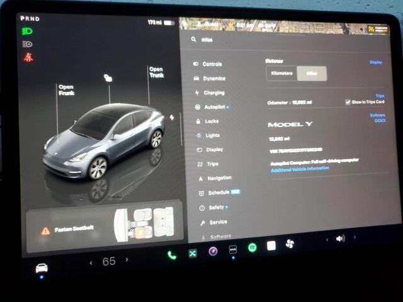Tap the MODEL Y name text
This screenshot has width=403, height=302.
point(290,125)
